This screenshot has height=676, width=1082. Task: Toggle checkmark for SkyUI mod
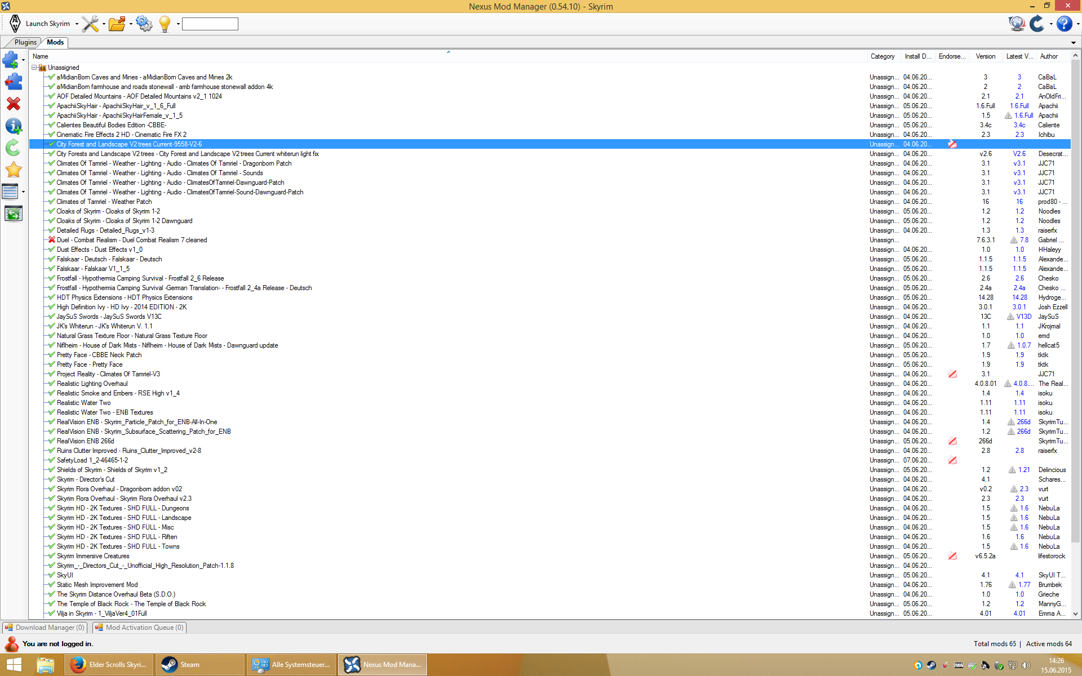click(52, 575)
